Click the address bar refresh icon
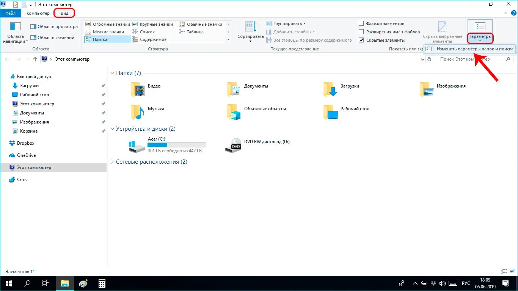Viewport: 518px width, 291px height. (429, 59)
